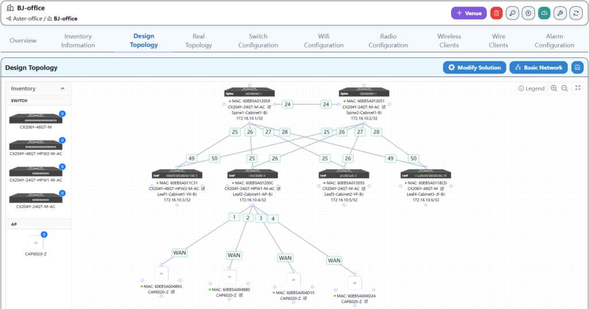Show the topology Legend
The image size is (589, 309).
pyautogui.click(x=531, y=88)
